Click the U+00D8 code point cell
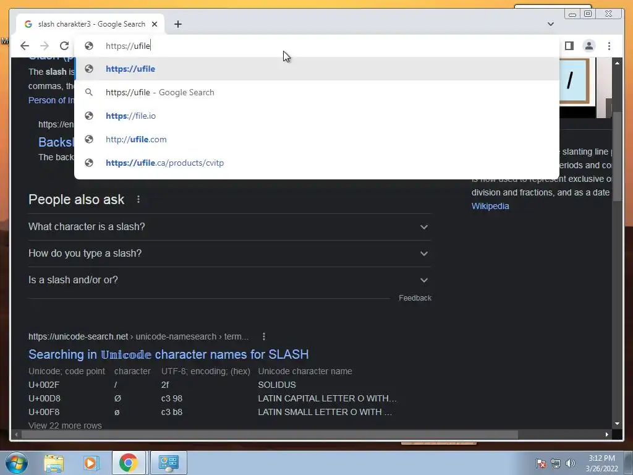This screenshot has width=633, height=475. [45, 399]
